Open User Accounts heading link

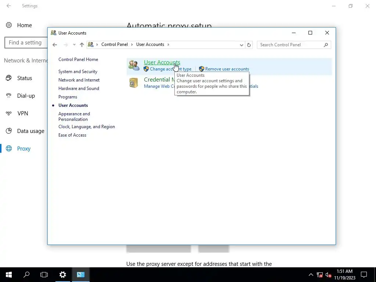pyautogui.click(x=162, y=62)
